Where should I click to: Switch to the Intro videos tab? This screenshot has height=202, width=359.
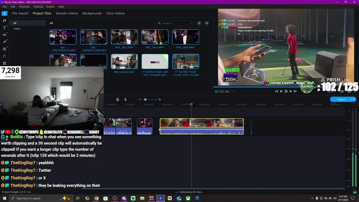point(115,13)
